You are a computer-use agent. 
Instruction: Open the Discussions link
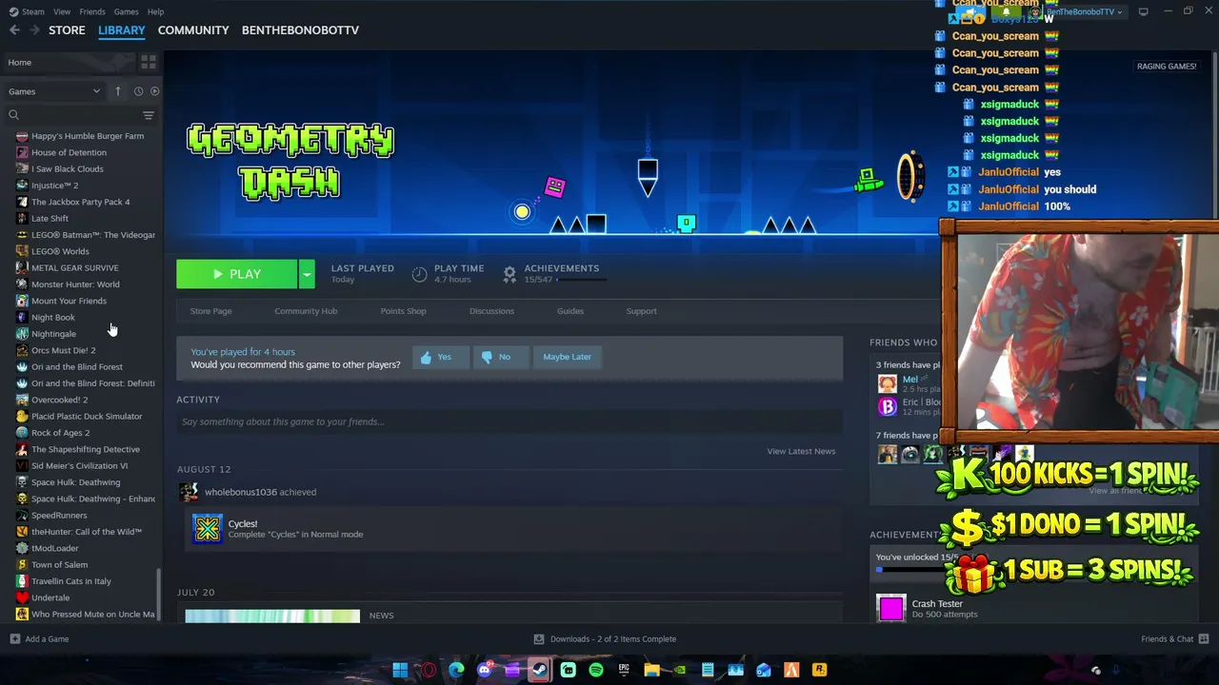(491, 311)
